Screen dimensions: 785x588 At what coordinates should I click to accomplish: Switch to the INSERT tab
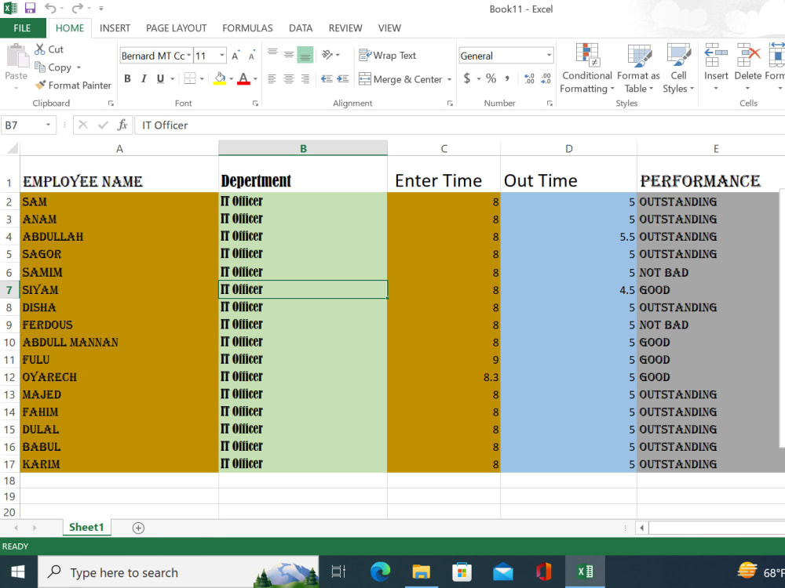point(115,28)
